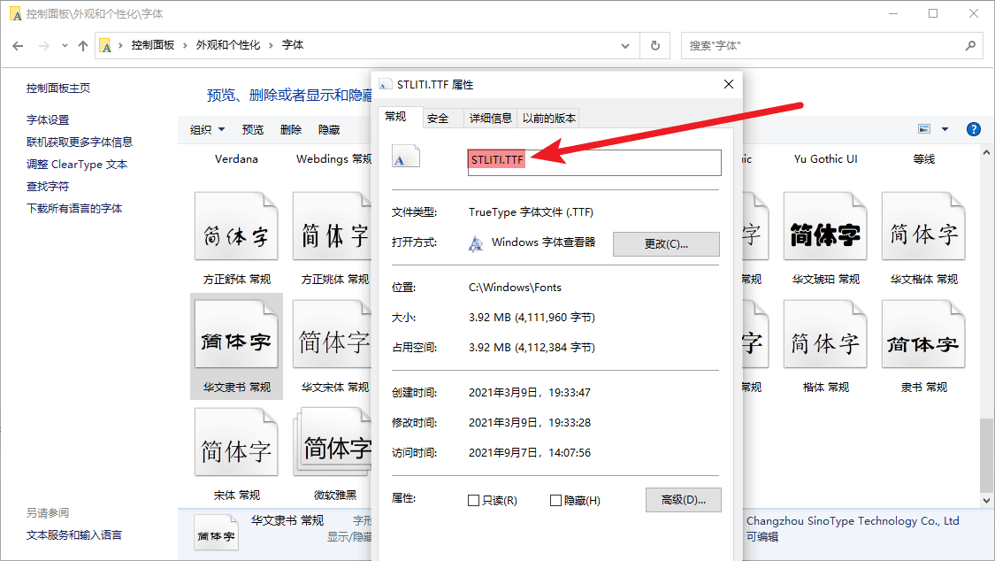Toggle the 隐藏 hidden attribute checkbox
Screen dimensions: 995x561
pyautogui.click(x=556, y=501)
